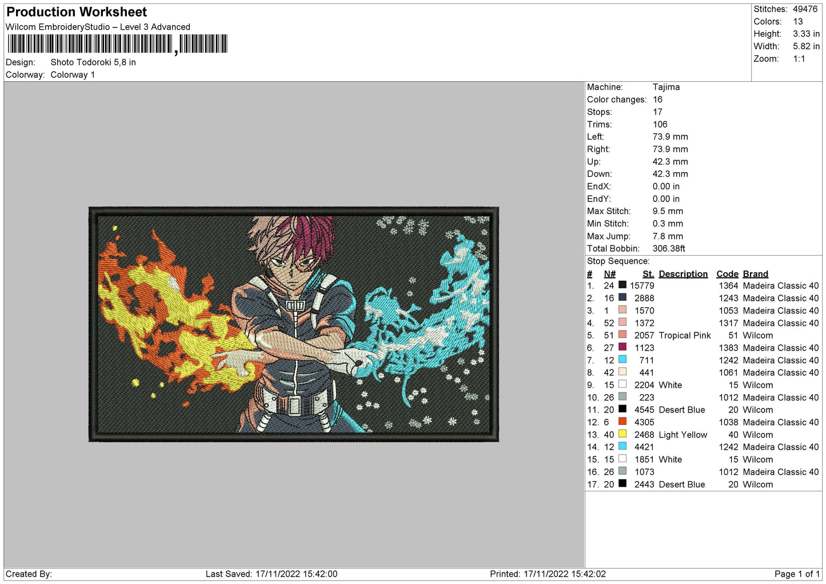The image size is (826, 584).
Task: Click the Production Worksheet title
Action: [77, 12]
